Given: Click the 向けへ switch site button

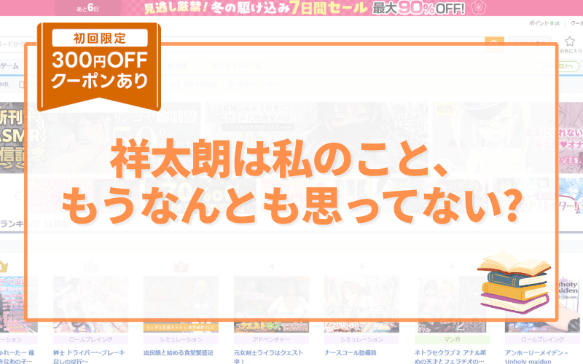Looking at the screenshot, I should pyautogui.click(x=557, y=66).
